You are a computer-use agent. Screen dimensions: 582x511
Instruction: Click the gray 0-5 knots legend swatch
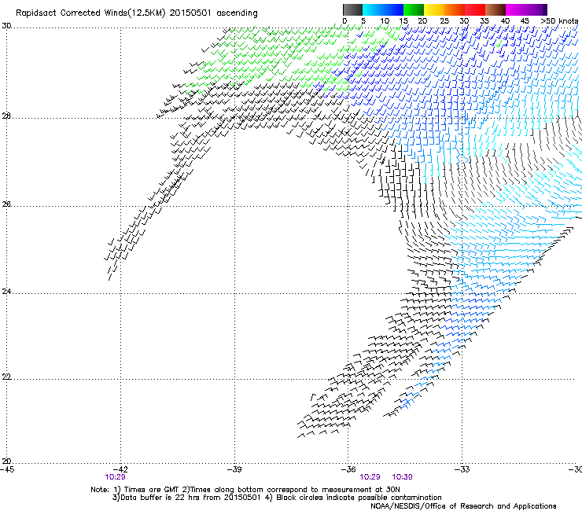pos(353,9)
